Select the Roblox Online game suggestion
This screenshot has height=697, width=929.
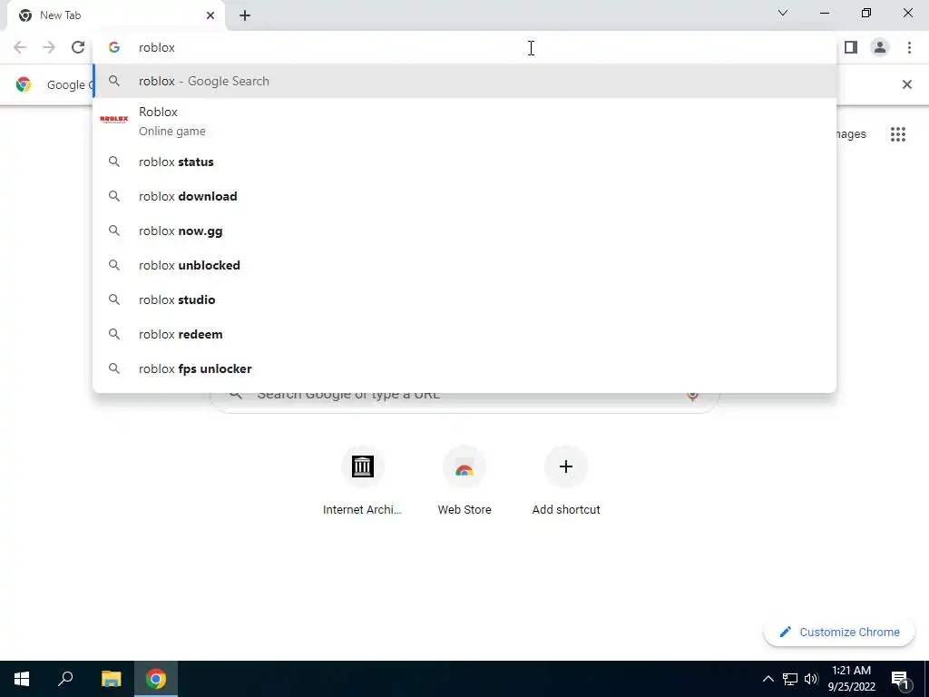464,121
